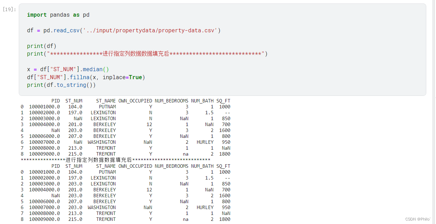
Task: Click the print statement with asterisks in code
Action: pos(147,54)
